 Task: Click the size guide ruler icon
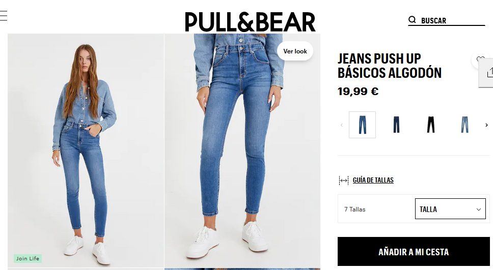click(x=344, y=180)
